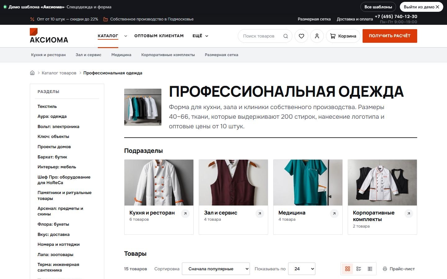Click the Все шаблоны button
This screenshot has width=447, height=279.
click(x=378, y=7)
